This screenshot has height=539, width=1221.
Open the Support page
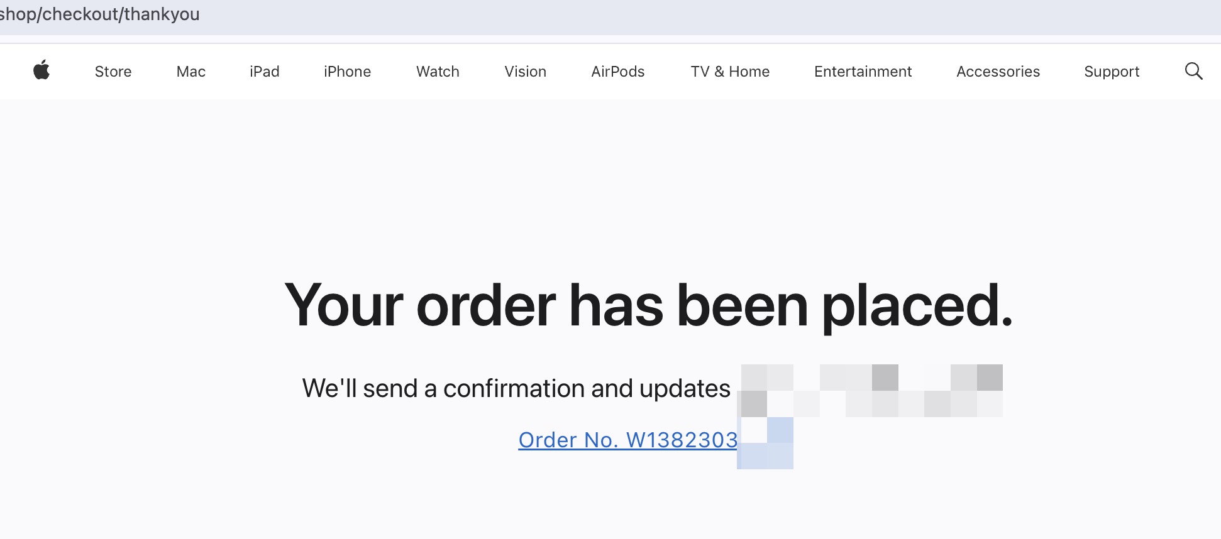1112,72
